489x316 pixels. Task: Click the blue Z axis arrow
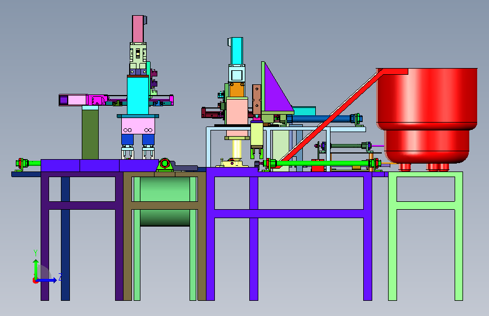click(46, 280)
